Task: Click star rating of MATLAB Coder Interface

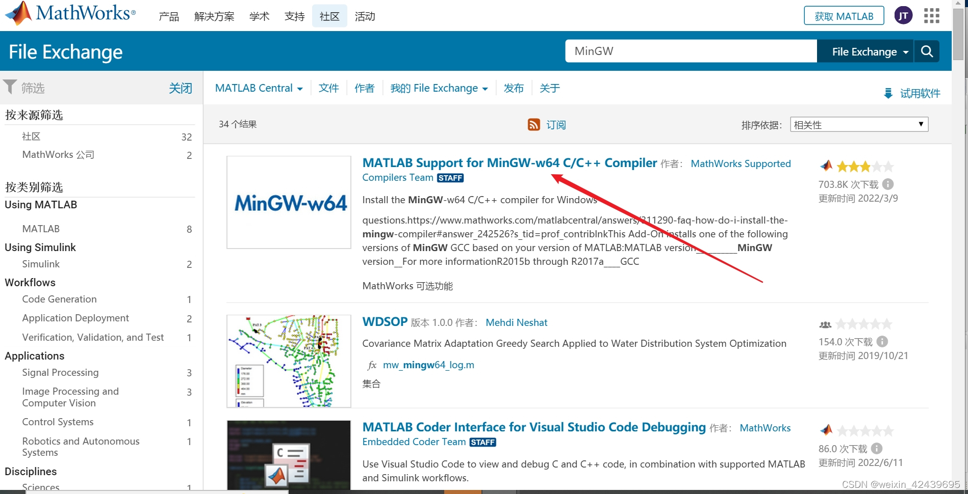Action: 865,431
